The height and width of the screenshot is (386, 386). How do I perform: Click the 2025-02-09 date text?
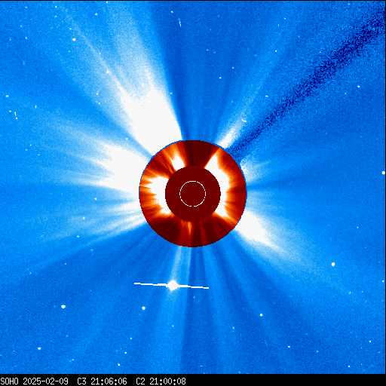(45, 381)
